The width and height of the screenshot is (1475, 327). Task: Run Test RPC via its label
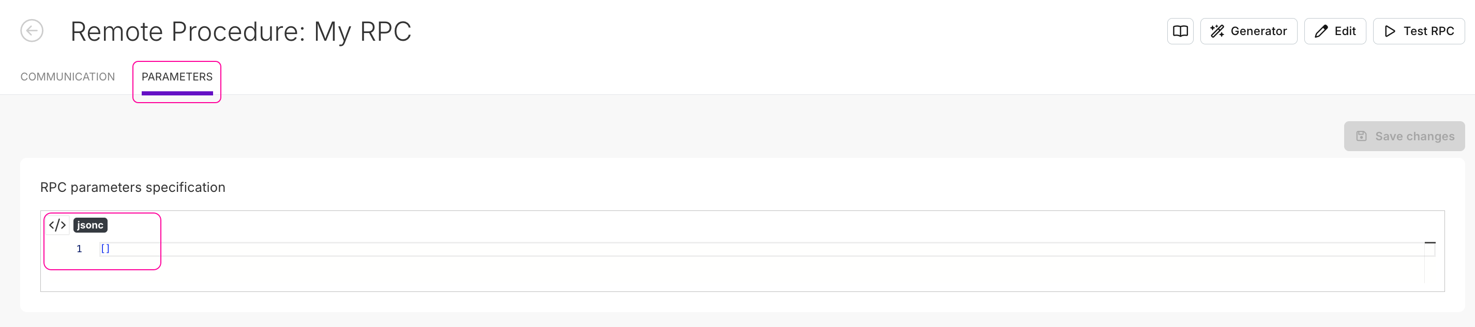1428,31
